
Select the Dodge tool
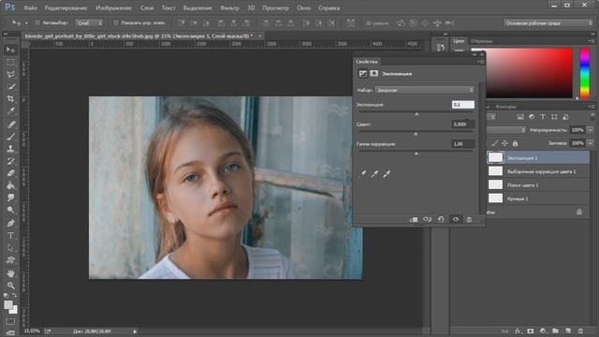(x=10, y=210)
